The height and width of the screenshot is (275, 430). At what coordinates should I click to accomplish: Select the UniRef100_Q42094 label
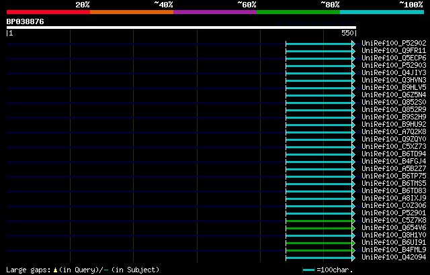coord(394,257)
